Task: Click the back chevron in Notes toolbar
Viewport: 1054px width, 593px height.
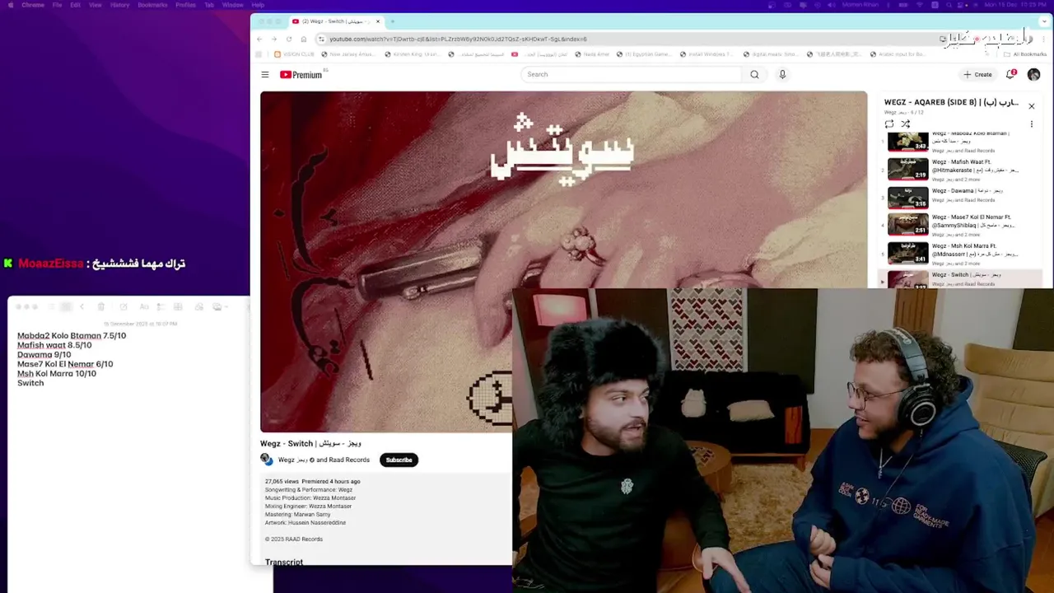Action: (x=82, y=306)
